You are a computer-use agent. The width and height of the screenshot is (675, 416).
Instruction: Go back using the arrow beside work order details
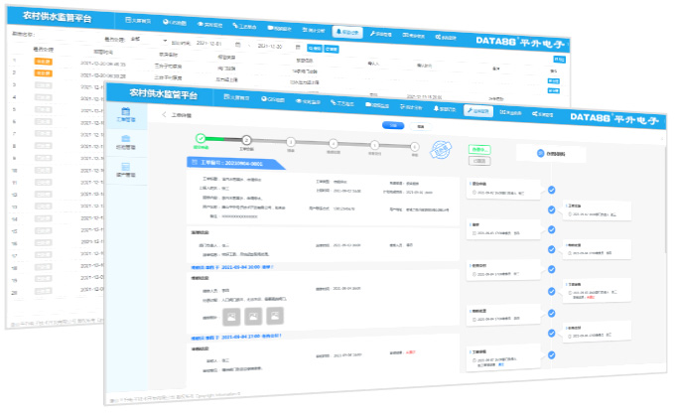click(164, 114)
